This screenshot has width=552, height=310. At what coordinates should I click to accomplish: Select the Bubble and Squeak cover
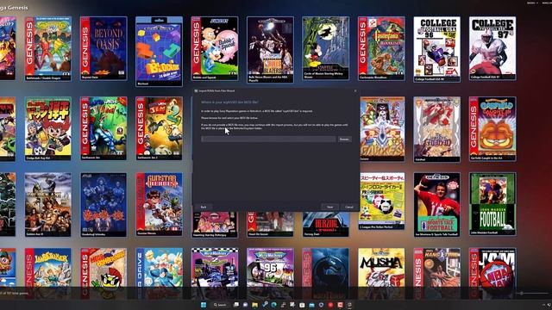pyautogui.click(x=215, y=48)
